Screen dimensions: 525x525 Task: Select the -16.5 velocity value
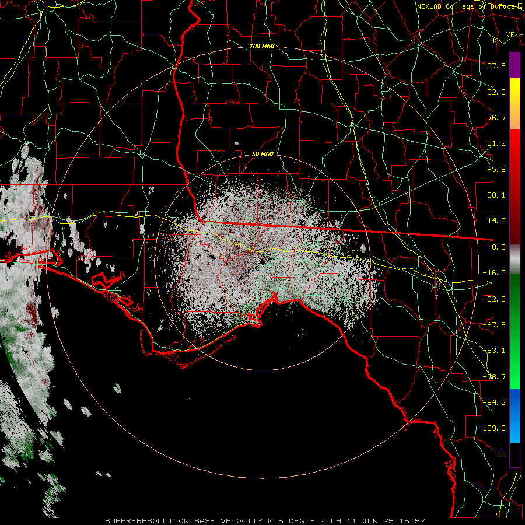(494, 272)
